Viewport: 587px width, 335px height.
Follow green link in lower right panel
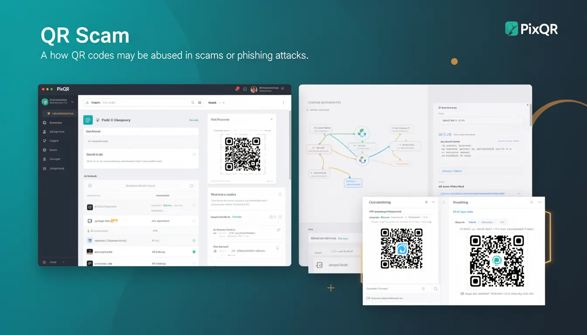[x=236, y=217]
